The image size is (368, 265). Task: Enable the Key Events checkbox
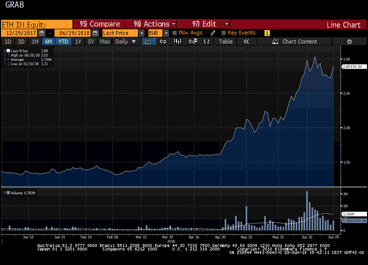click(x=223, y=33)
